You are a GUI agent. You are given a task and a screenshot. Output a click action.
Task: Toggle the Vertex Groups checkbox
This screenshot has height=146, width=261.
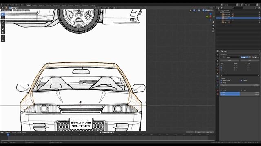(221, 80)
